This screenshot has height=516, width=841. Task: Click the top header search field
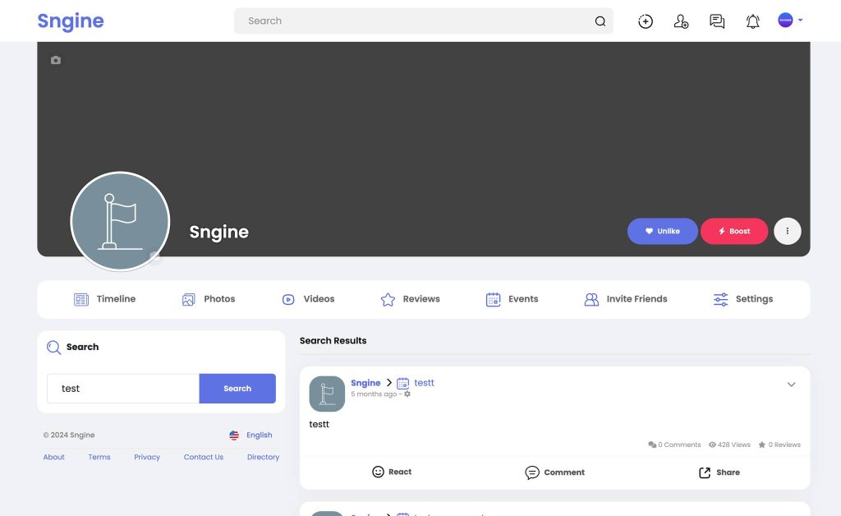pyautogui.click(x=423, y=21)
